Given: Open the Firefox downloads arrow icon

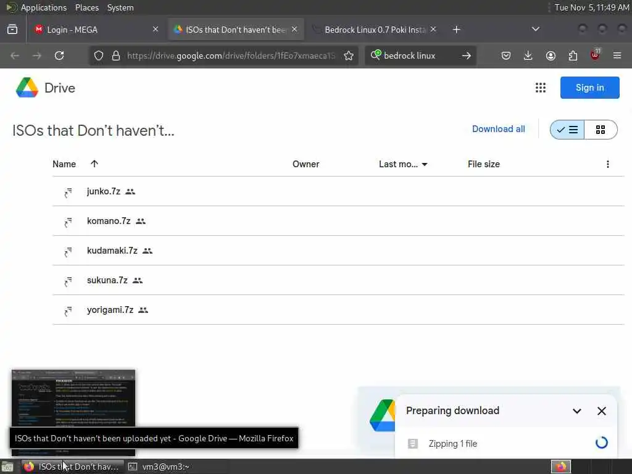Looking at the screenshot, I should coord(528,56).
